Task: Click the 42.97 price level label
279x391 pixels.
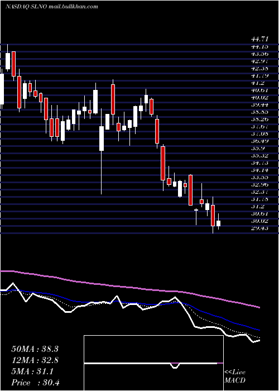Action: coord(259,61)
